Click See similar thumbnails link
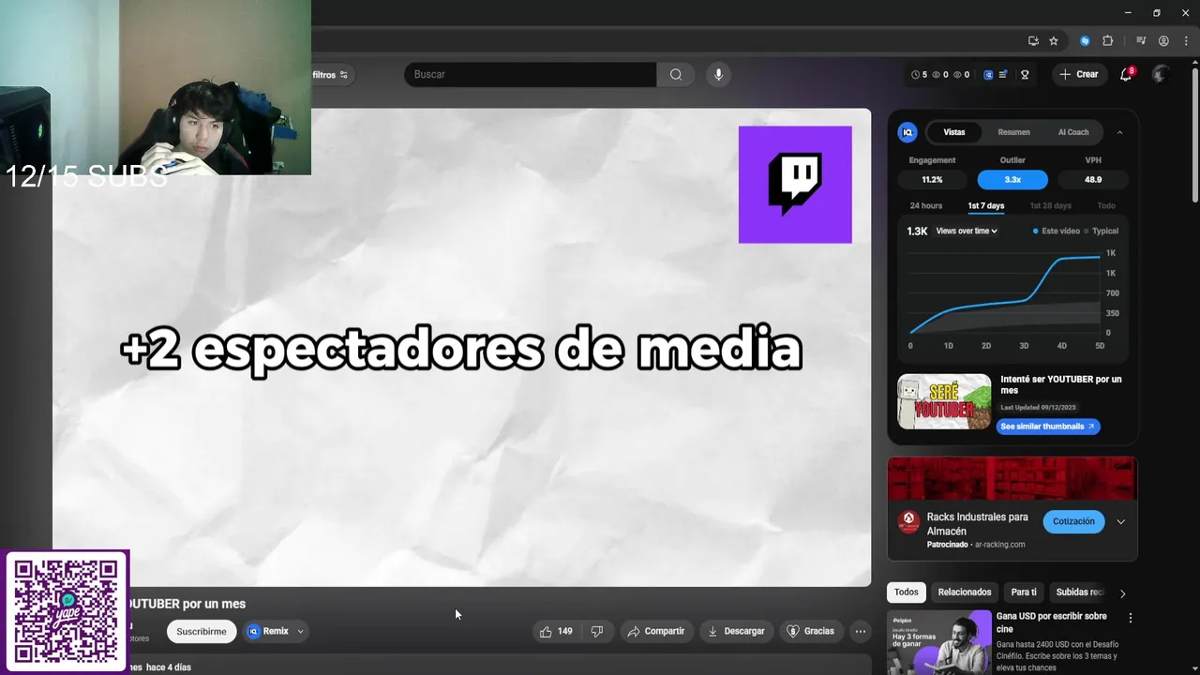The width and height of the screenshot is (1200, 675). point(1047,427)
